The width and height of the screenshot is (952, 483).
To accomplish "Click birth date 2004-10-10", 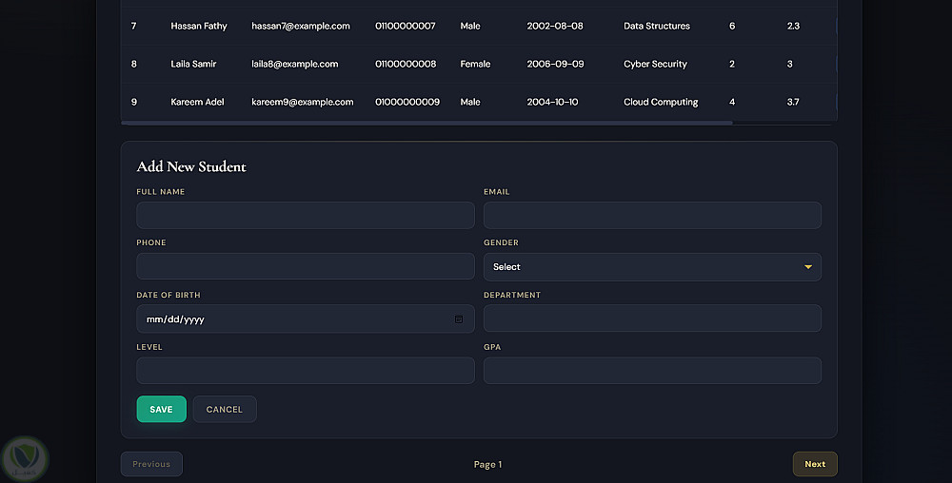I will pos(552,102).
